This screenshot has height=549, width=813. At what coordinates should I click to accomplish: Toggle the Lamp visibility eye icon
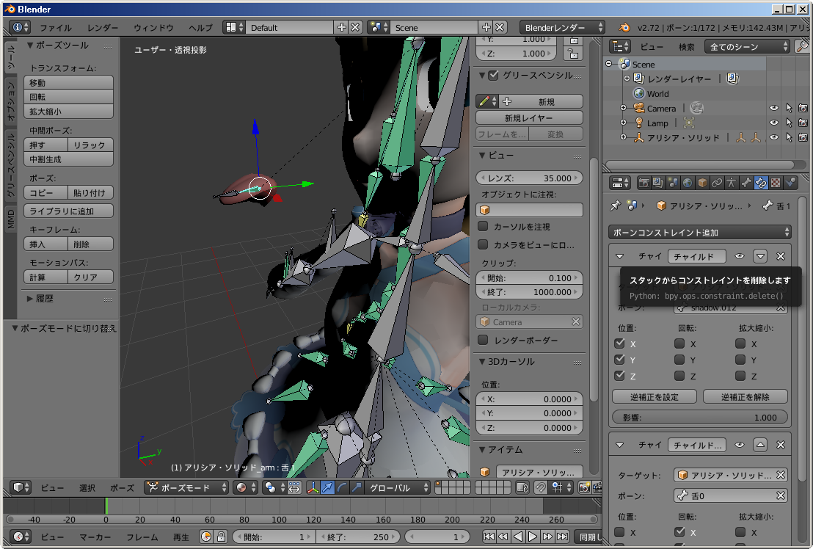point(773,123)
